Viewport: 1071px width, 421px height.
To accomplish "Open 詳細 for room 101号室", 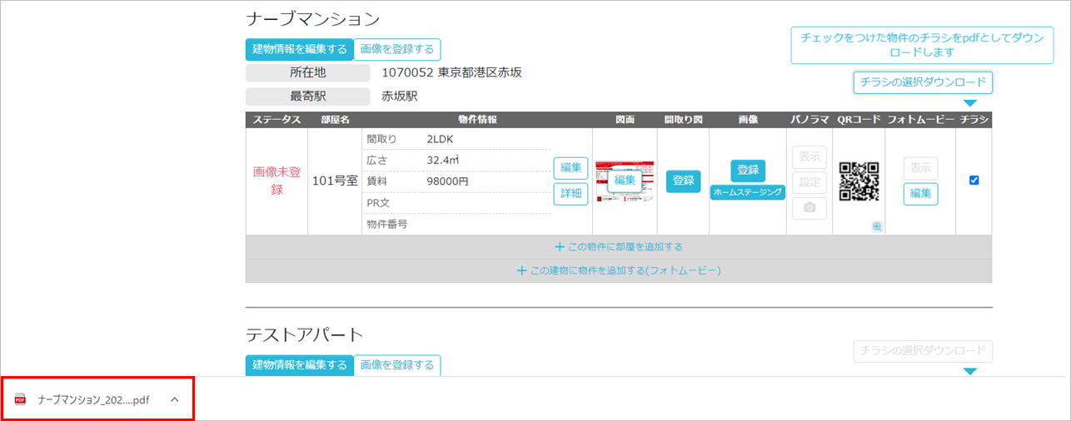I will point(570,193).
